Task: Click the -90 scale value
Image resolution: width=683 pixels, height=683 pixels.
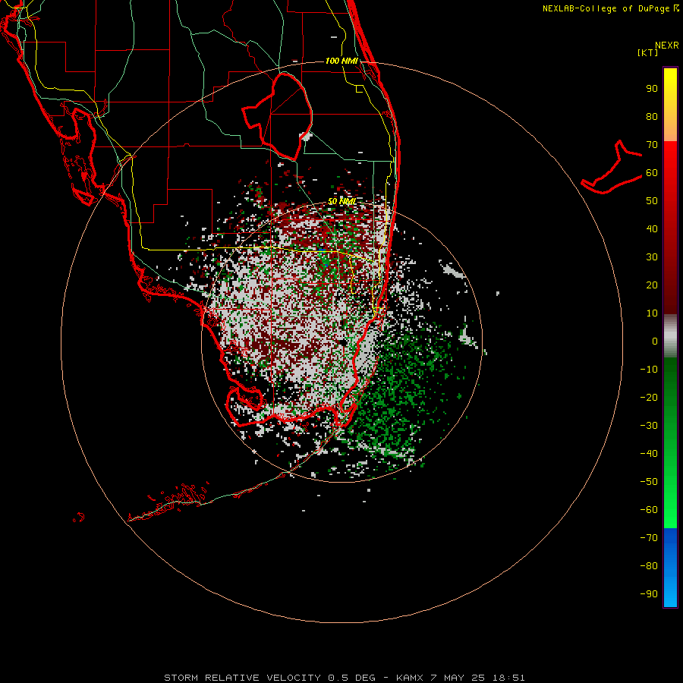Action: point(649,593)
